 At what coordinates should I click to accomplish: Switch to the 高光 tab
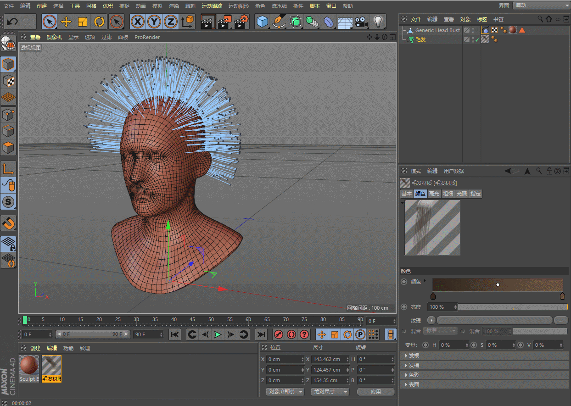434,194
